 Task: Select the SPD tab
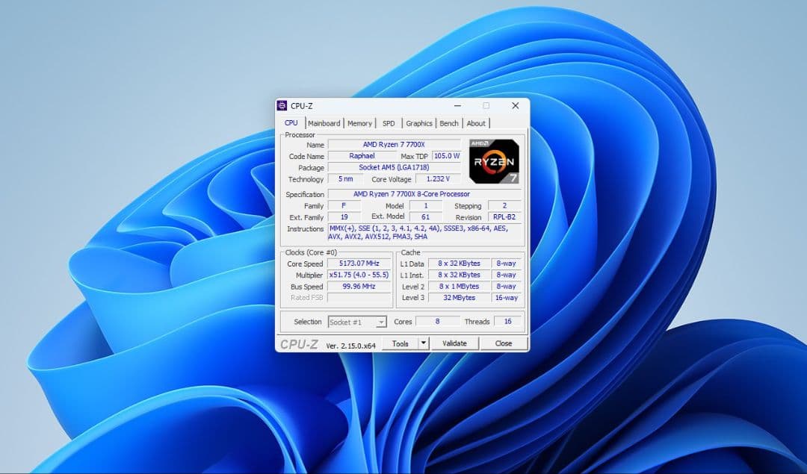point(388,122)
